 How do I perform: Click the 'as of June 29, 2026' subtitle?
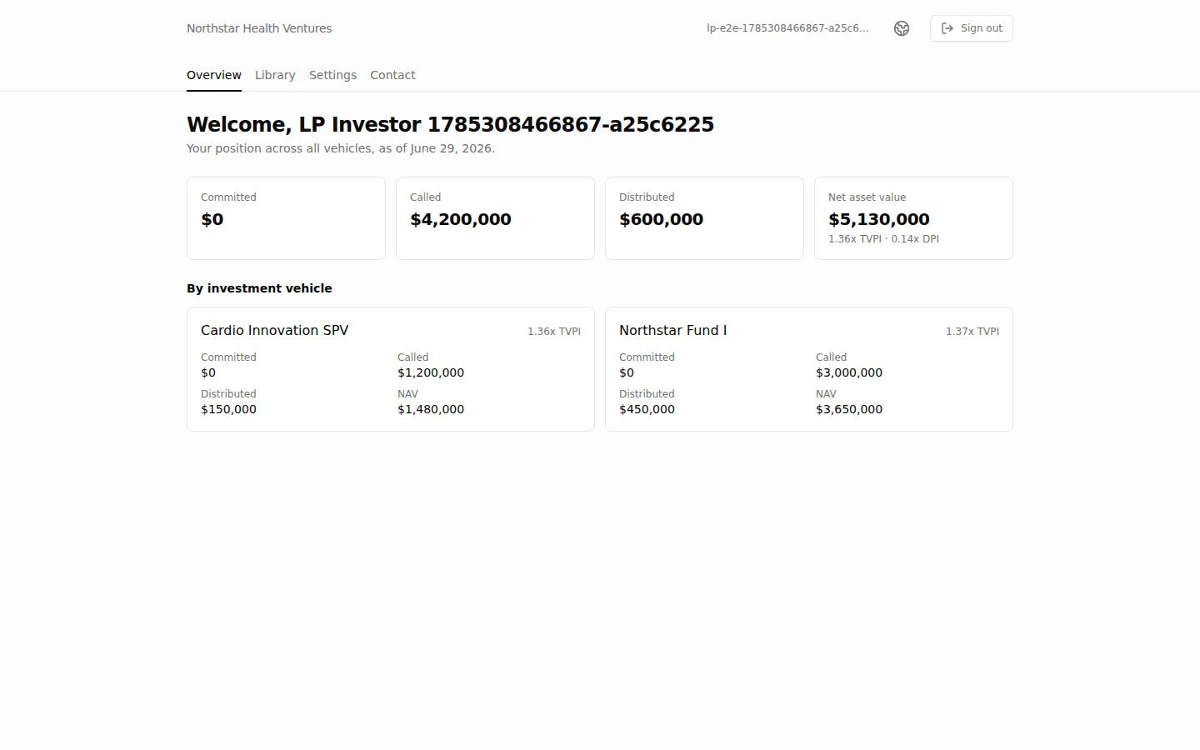341,148
